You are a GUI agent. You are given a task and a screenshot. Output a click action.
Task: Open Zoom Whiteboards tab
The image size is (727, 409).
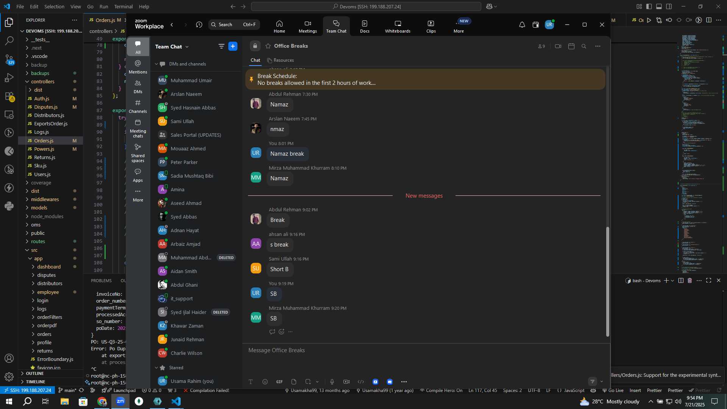(398, 27)
